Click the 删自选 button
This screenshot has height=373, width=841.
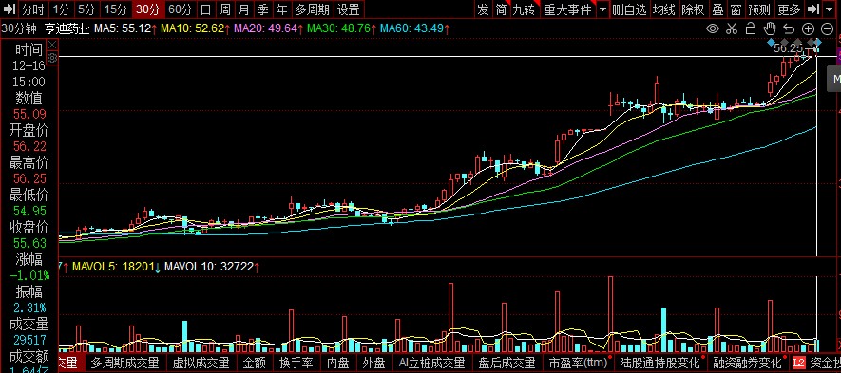pyautogui.click(x=630, y=9)
